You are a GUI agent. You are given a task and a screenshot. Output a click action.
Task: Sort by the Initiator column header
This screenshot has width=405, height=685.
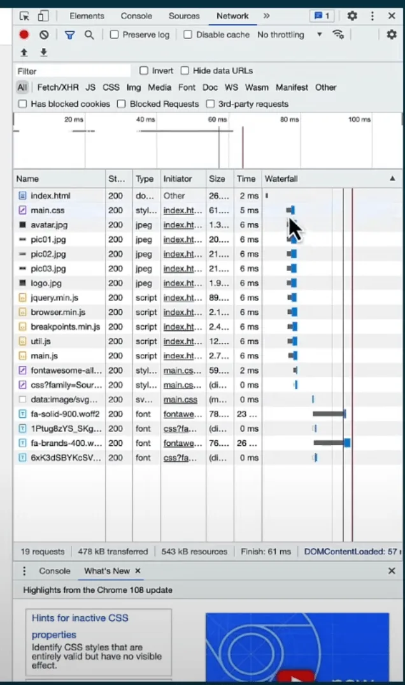pos(183,179)
